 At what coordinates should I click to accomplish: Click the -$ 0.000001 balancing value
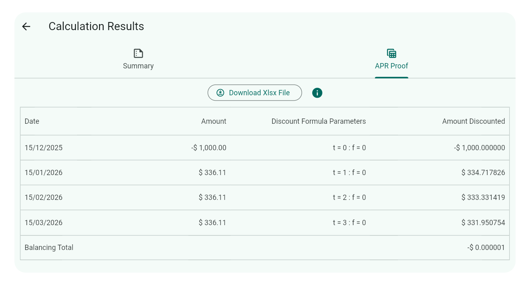[x=486, y=248]
